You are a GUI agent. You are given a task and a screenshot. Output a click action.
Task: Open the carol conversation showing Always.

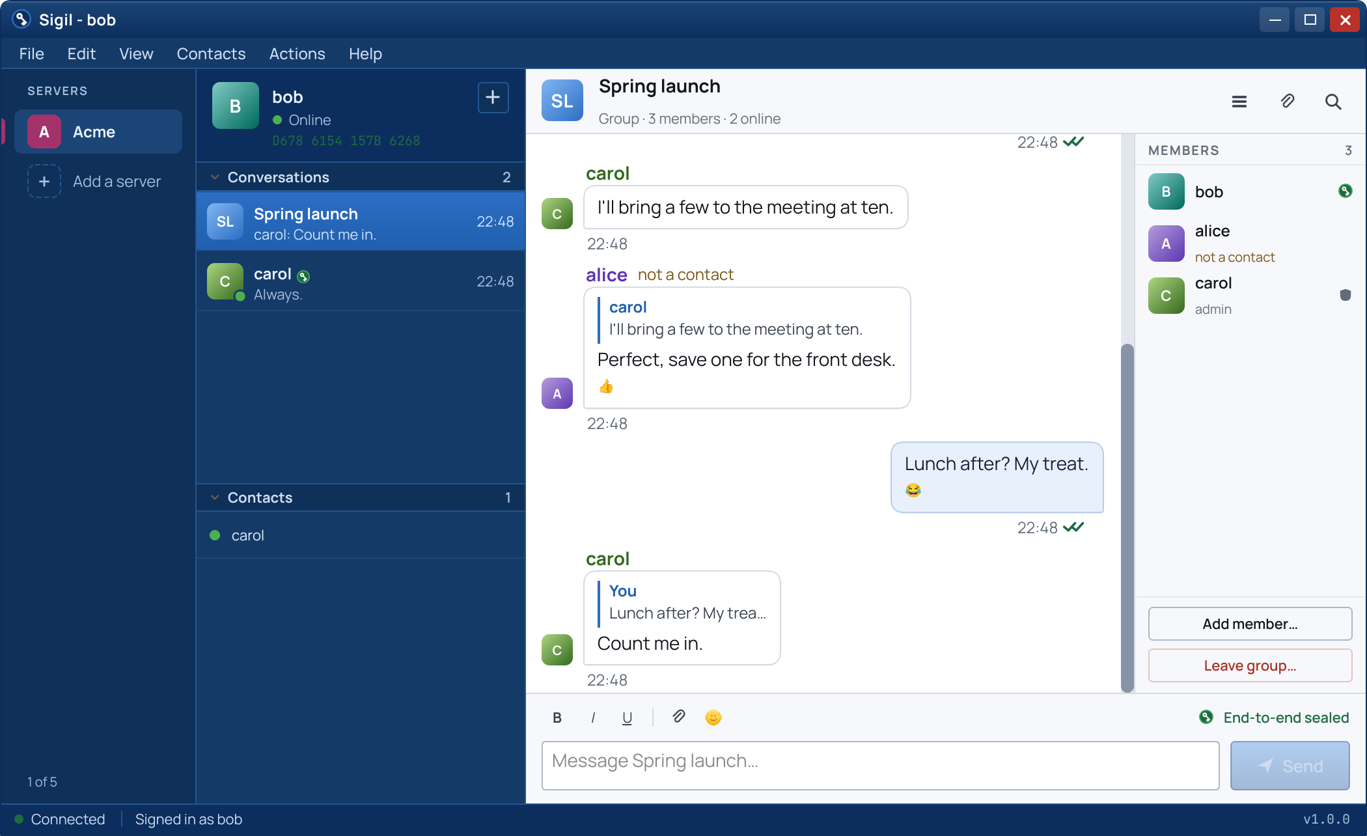[x=361, y=281]
